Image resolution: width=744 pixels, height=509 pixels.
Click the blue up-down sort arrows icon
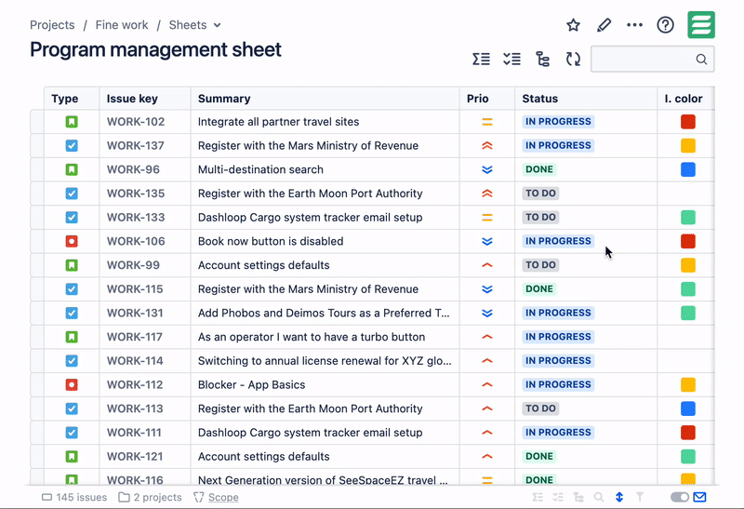pos(619,497)
